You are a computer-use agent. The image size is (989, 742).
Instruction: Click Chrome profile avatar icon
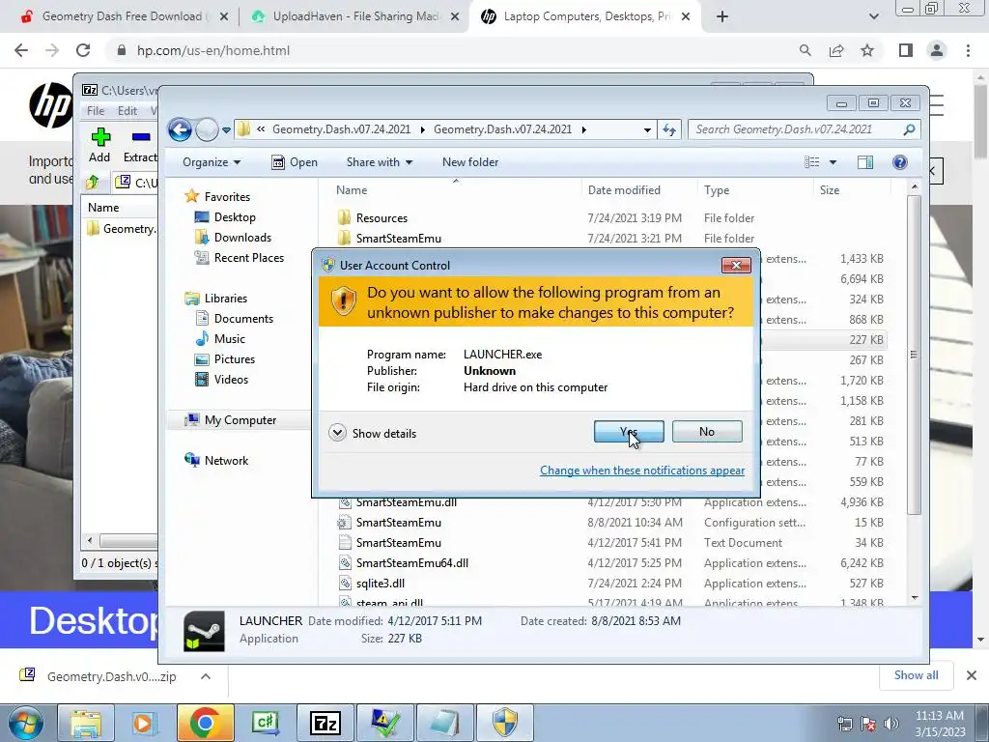937,50
